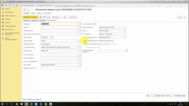This screenshot has height=106, width=189.
Task: Open the Планирование section
Action: (9, 12)
